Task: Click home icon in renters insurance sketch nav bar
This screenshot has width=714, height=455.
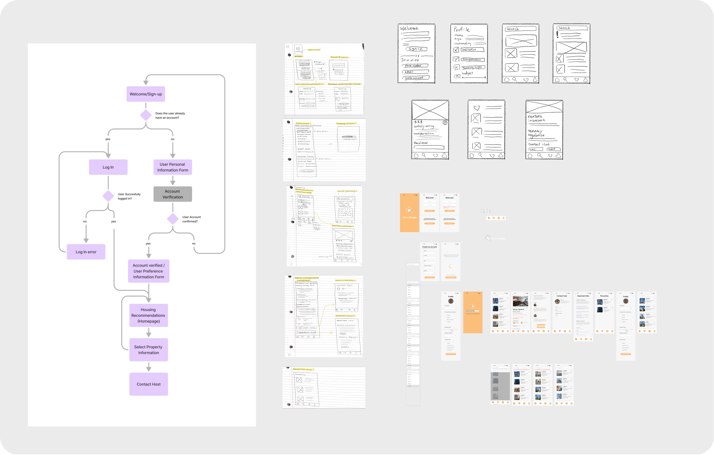Action: coord(530,156)
